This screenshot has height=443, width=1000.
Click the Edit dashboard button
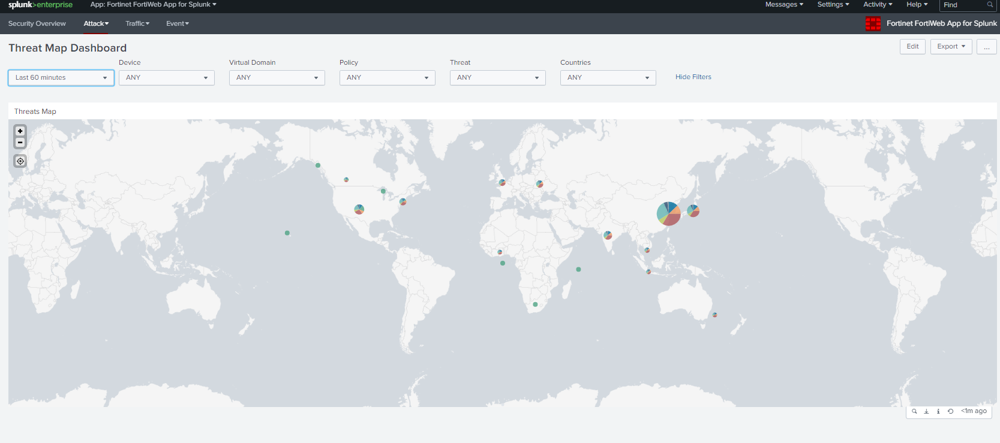912,47
